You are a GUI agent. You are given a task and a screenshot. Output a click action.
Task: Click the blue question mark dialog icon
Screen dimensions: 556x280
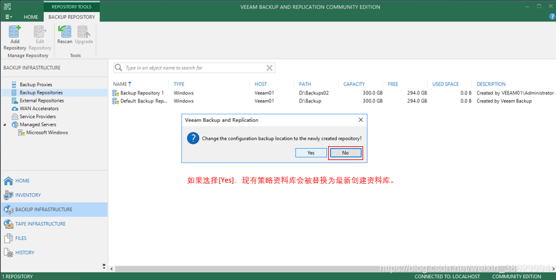pyautogui.click(x=193, y=138)
